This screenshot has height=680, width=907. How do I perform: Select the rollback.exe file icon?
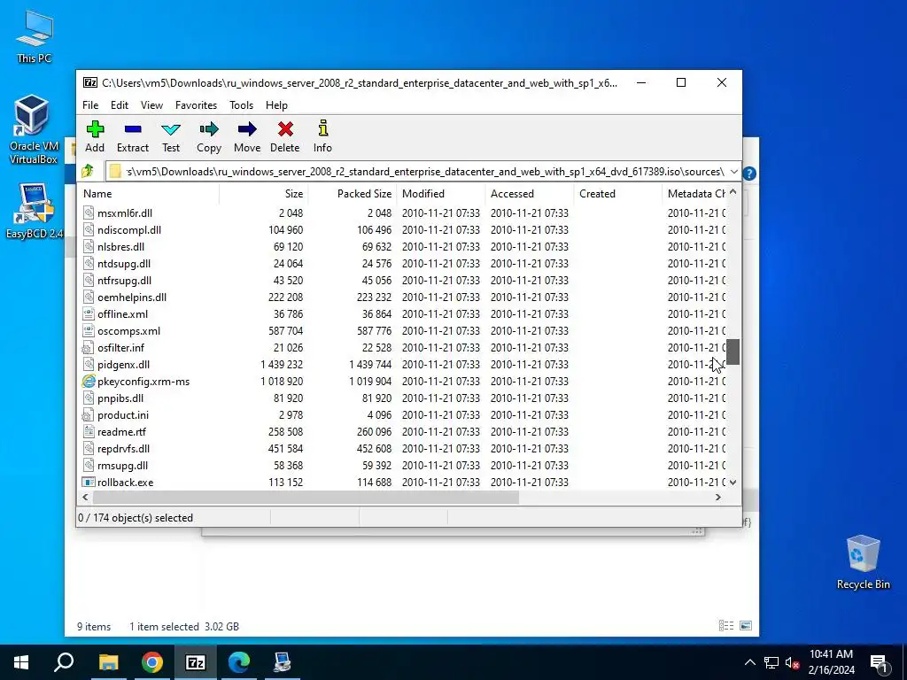point(88,482)
